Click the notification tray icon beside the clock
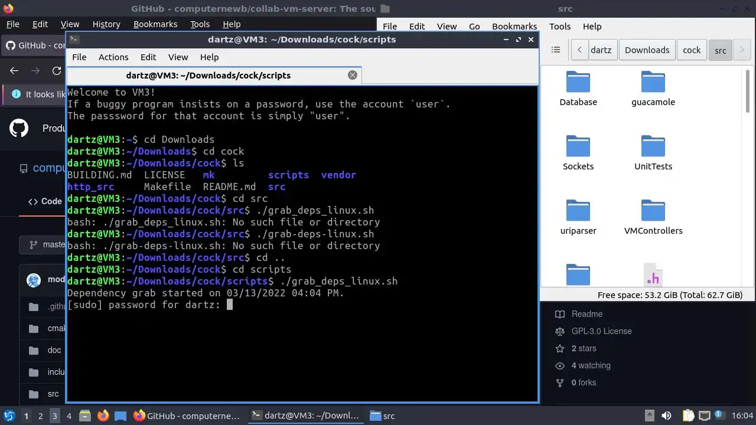The height and width of the screenshot is (425, 756). point(721,416)
